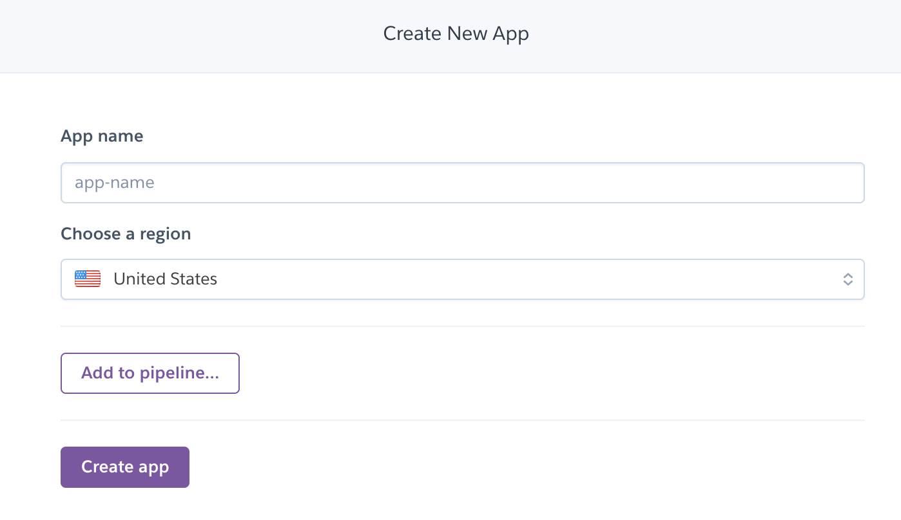
Task: Open the Choose a region dropdown
Action: [462, 279]
